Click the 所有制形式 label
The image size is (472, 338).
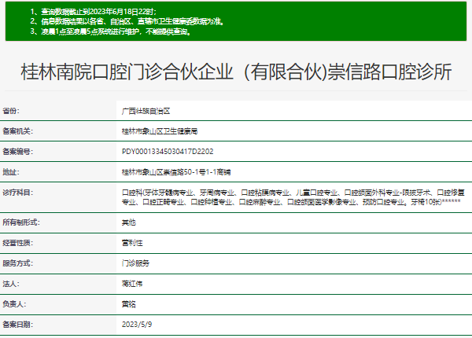(21, 222)
